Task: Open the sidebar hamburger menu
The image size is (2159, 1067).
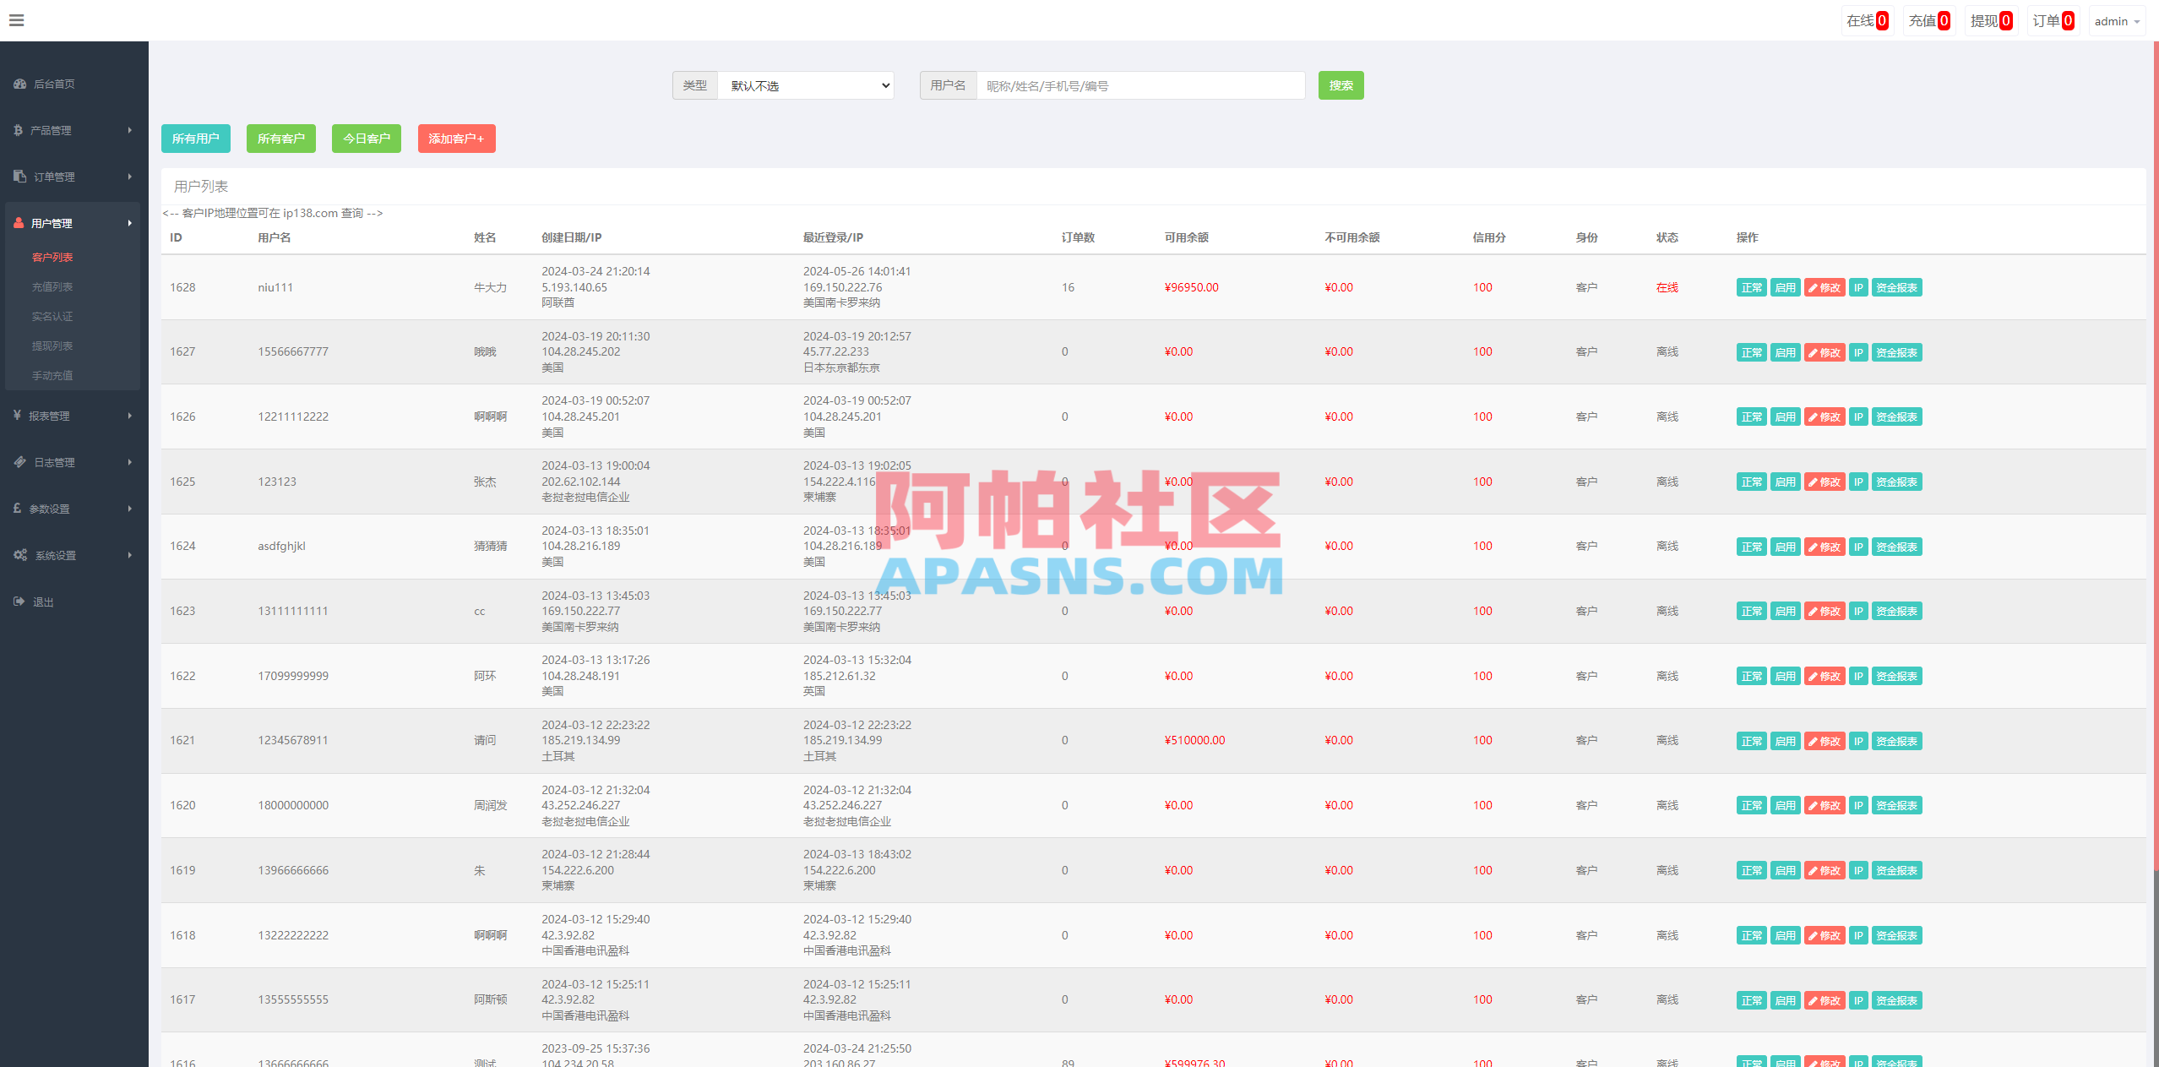Action: click(16, 19)
